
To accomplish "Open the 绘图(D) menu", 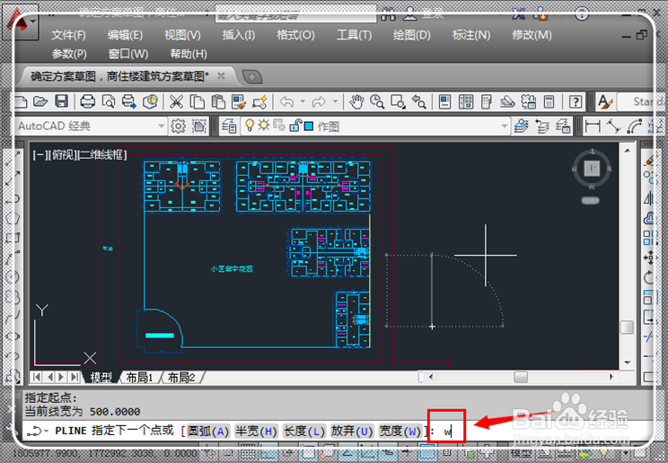I will coord(411,35).
